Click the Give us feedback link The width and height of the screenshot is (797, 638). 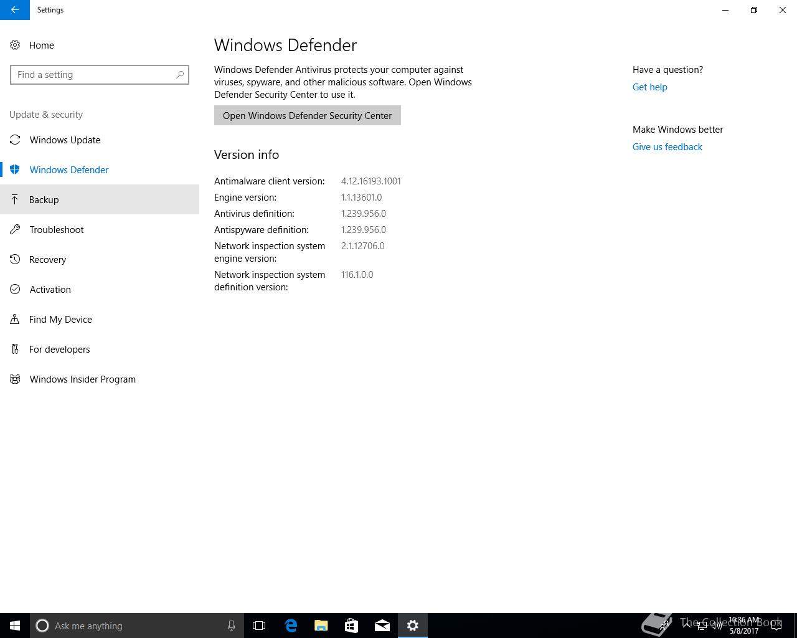tap(667, 147)
